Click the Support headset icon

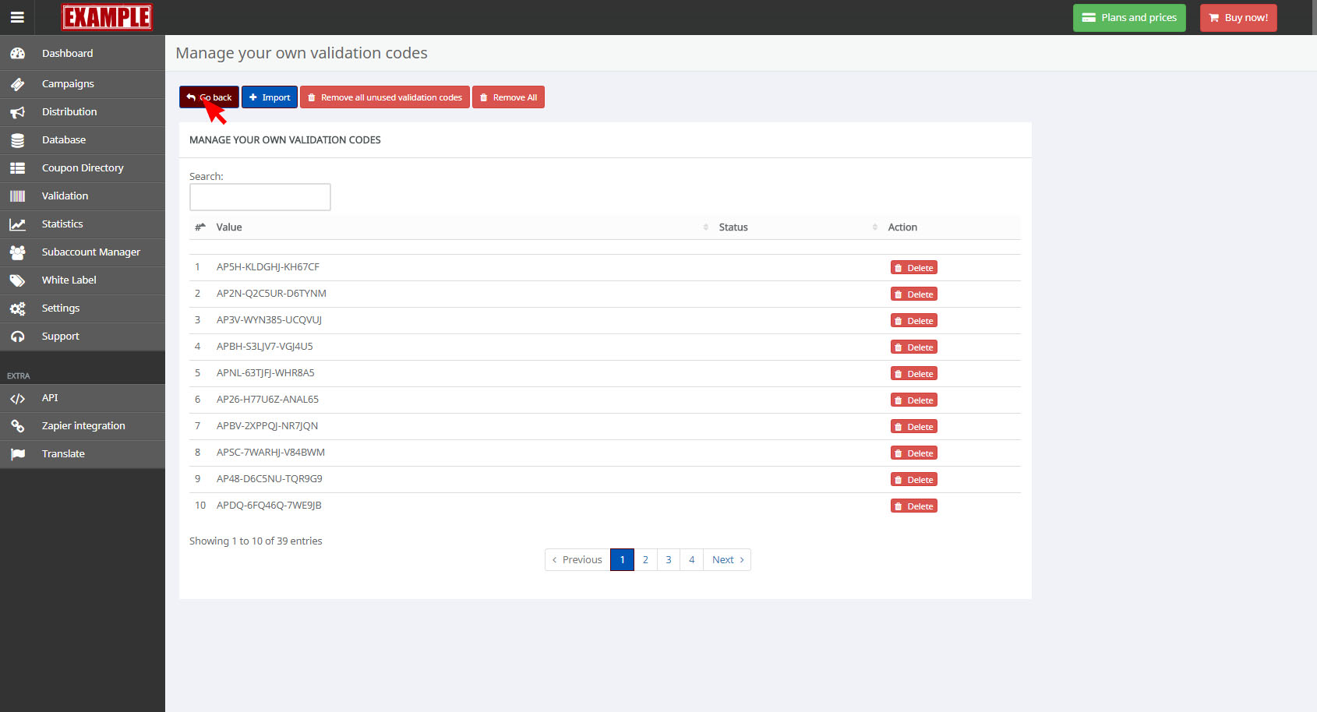pyautogui.click(x=17, y=337)
